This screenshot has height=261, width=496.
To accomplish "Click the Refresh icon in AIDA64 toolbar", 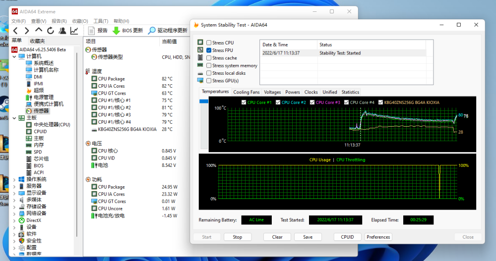I will [50, 31].
